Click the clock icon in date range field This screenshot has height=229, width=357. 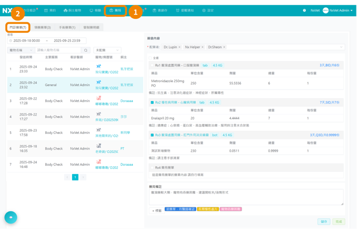(x=11, y=41)
